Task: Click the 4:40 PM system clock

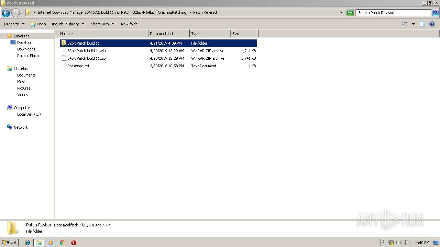Action: click(422, 243)
